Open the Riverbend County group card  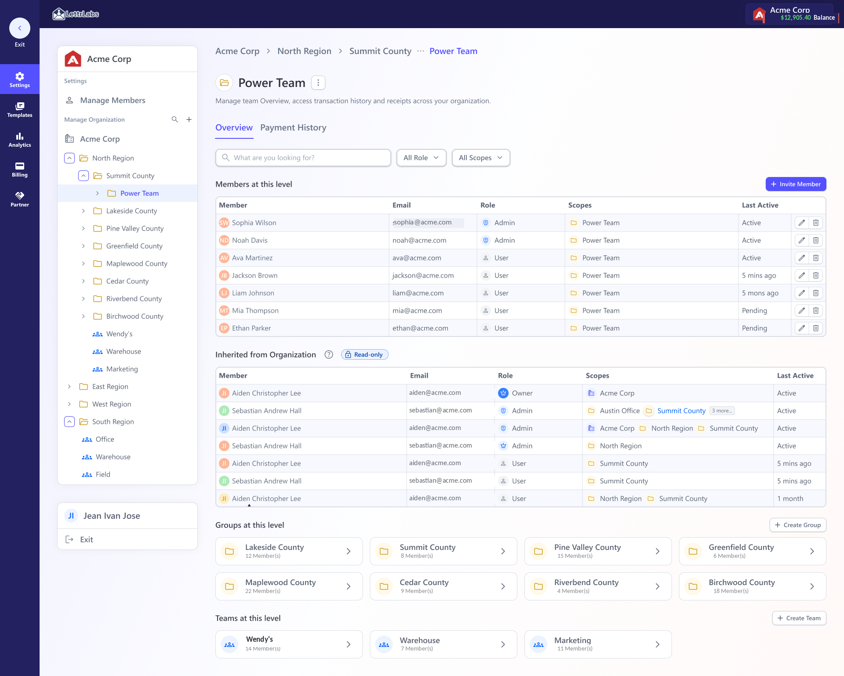[x=598, y=586]
